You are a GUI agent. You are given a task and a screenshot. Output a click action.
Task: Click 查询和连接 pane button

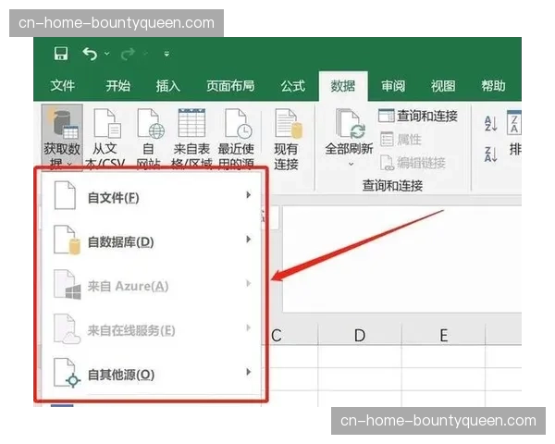418,116
